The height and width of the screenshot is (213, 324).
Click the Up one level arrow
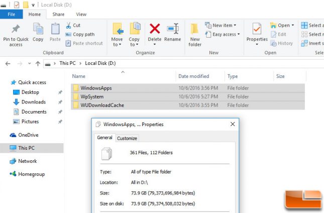38,64
